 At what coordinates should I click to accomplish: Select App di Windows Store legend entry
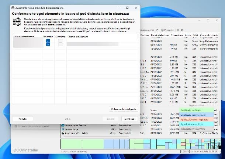pyautogui.click(x=197, y=124)
